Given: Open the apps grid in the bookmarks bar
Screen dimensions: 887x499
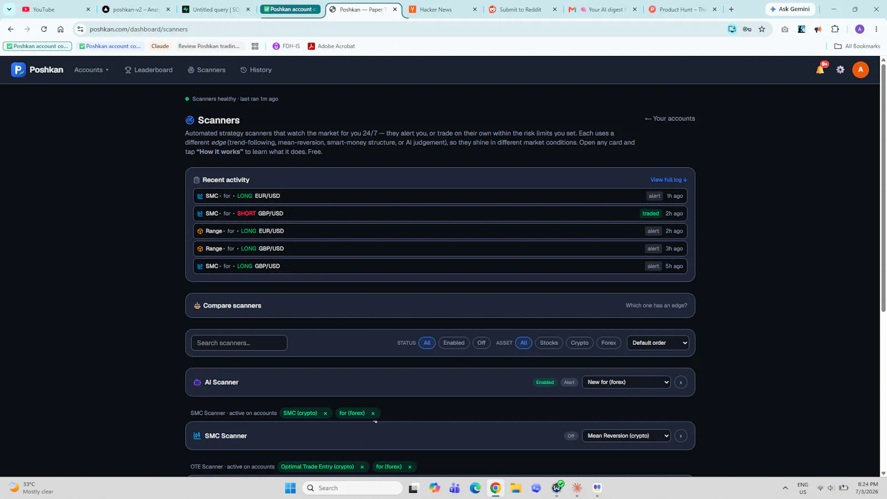Looking at the screenshot, I should pyautogui.click(x=255, y=47).
